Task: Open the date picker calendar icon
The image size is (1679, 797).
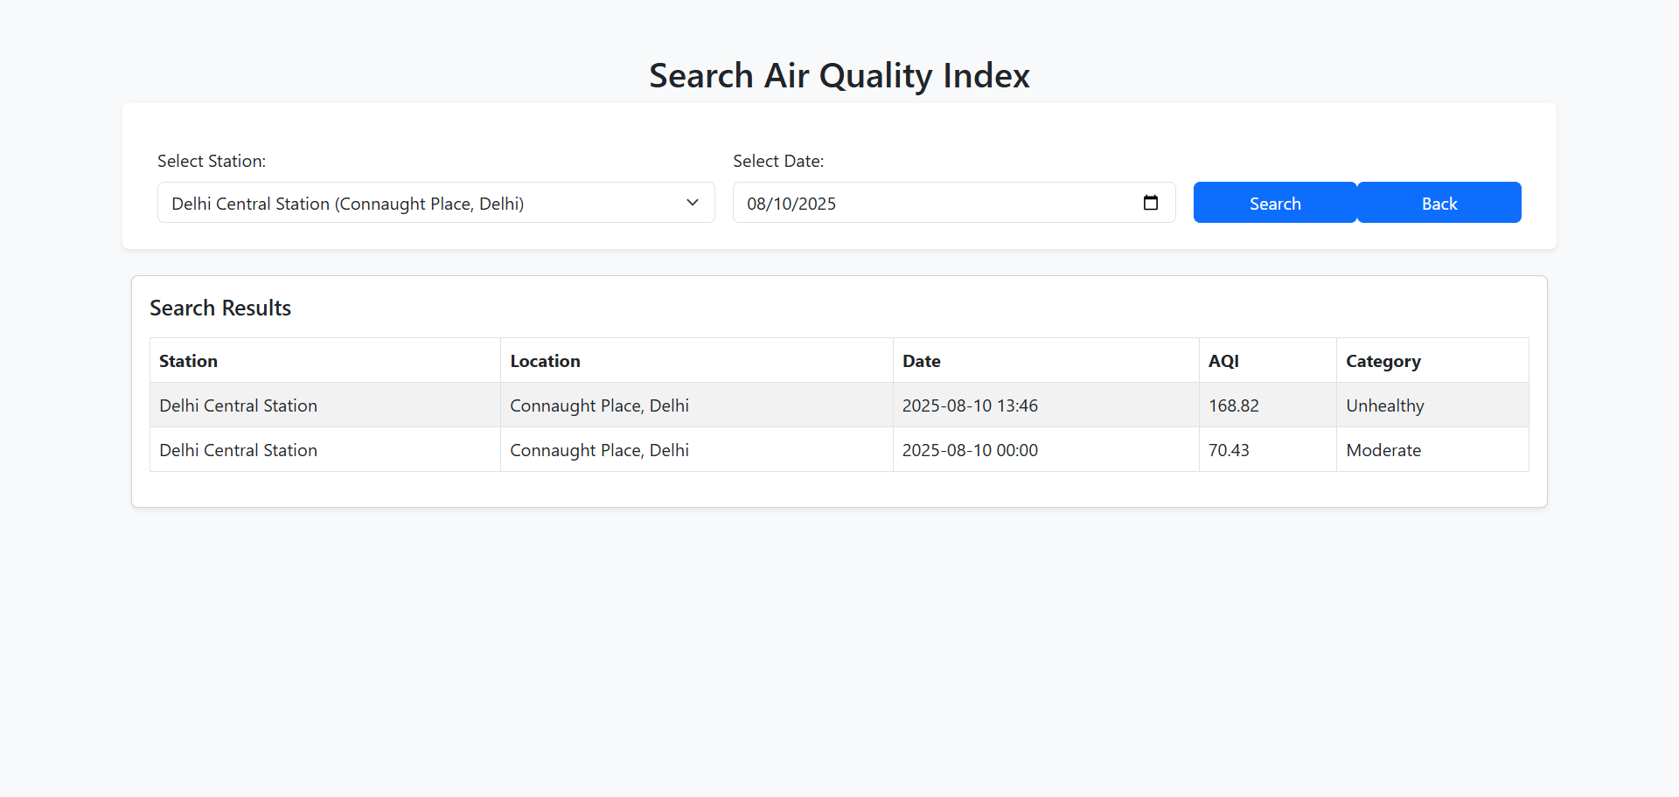Action: [1150, 202]
